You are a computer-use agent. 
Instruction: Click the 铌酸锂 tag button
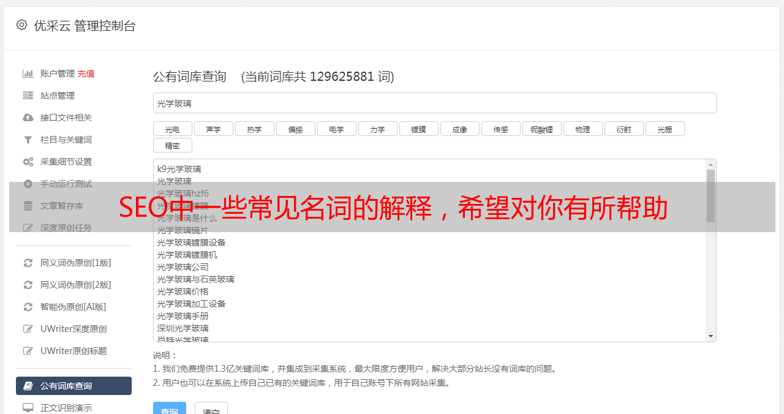tap(541, 129)
